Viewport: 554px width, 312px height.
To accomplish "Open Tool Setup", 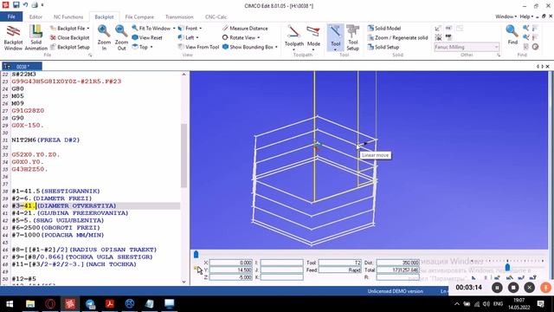I will click(x=352, y=37).
